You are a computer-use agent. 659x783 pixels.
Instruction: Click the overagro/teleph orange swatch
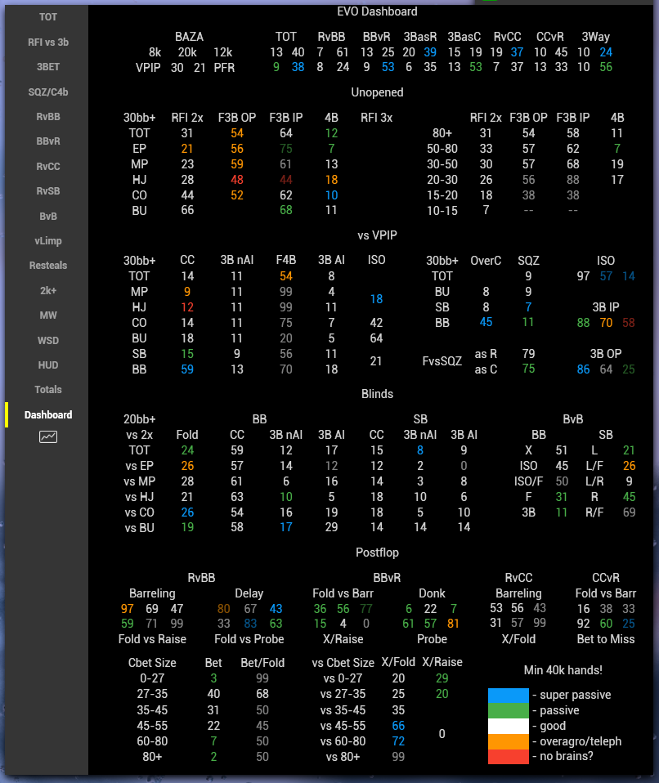pos(508,741)
